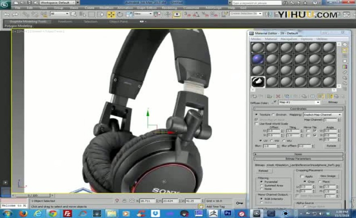Toggle the Angle Snap button
This screenshot has height=218, width=356.
tap(196, 15)
